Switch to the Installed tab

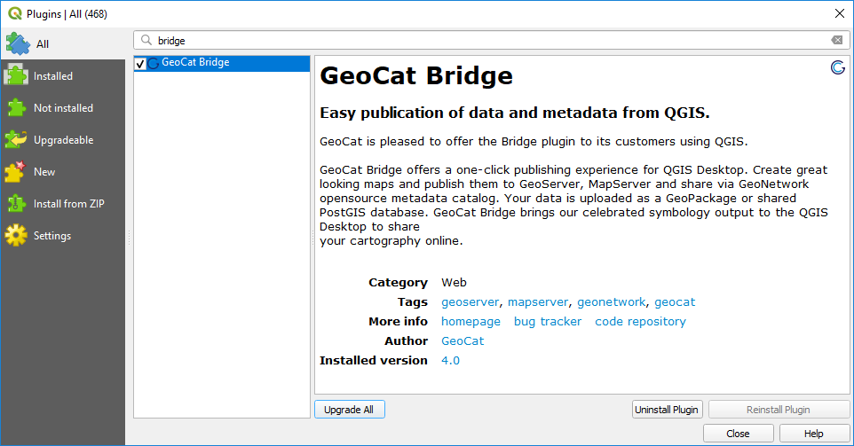click(63, 76)
